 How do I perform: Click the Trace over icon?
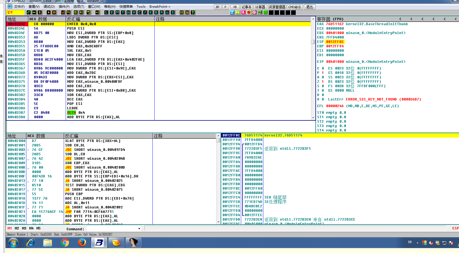point(81,12)
